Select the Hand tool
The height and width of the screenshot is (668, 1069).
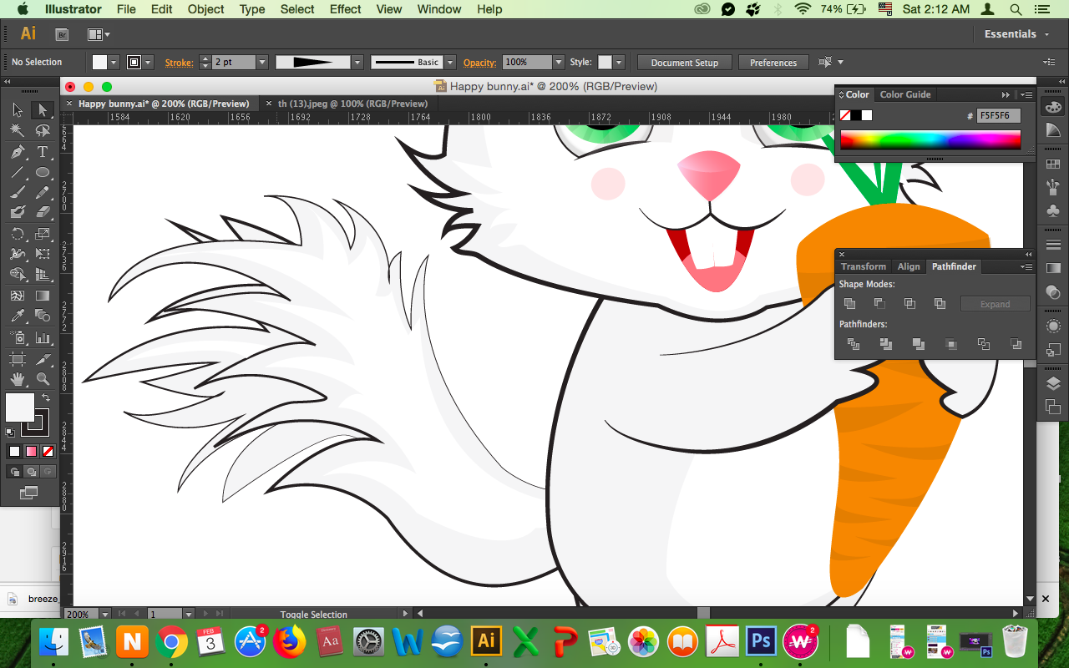point(18,379)
